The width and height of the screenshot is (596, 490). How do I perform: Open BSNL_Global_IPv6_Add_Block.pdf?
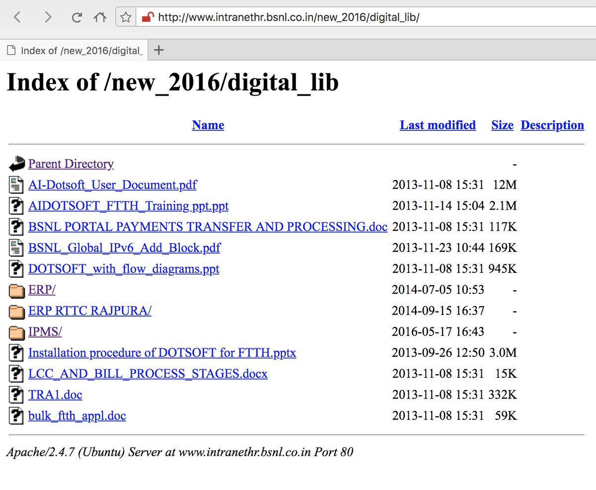pyautogui.click(x=124, y=247)
